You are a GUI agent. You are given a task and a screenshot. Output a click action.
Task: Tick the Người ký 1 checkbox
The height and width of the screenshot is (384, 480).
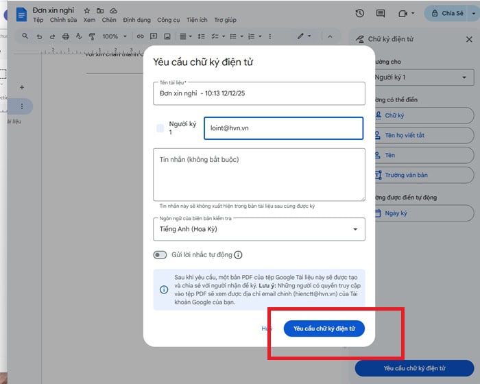click(x=160, y=128)
